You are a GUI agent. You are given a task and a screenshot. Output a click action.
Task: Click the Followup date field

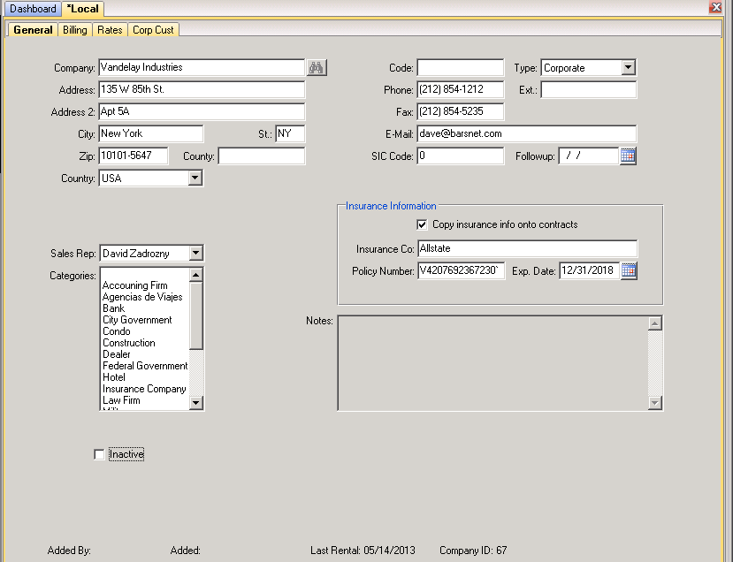589,156
